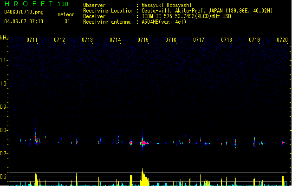Click the 0717 time axis marker
The height and width of the screenshot is (186, 292).
point(199,40)
